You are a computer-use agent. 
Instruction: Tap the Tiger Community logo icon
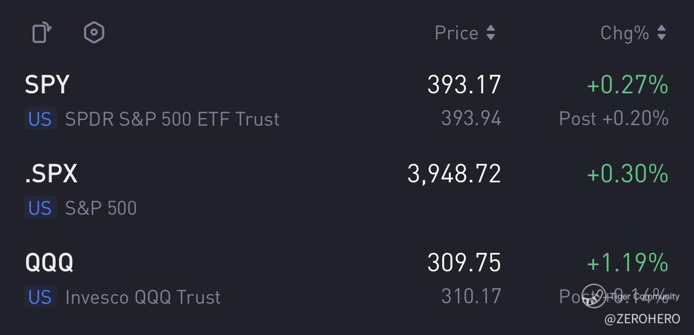(x=593, y=296)
